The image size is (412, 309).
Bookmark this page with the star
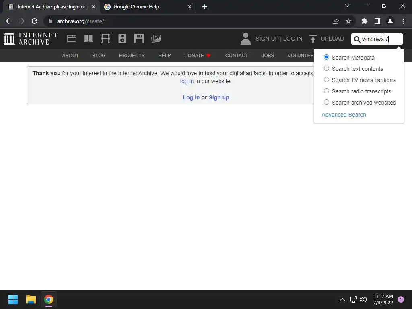coord(348,21)
